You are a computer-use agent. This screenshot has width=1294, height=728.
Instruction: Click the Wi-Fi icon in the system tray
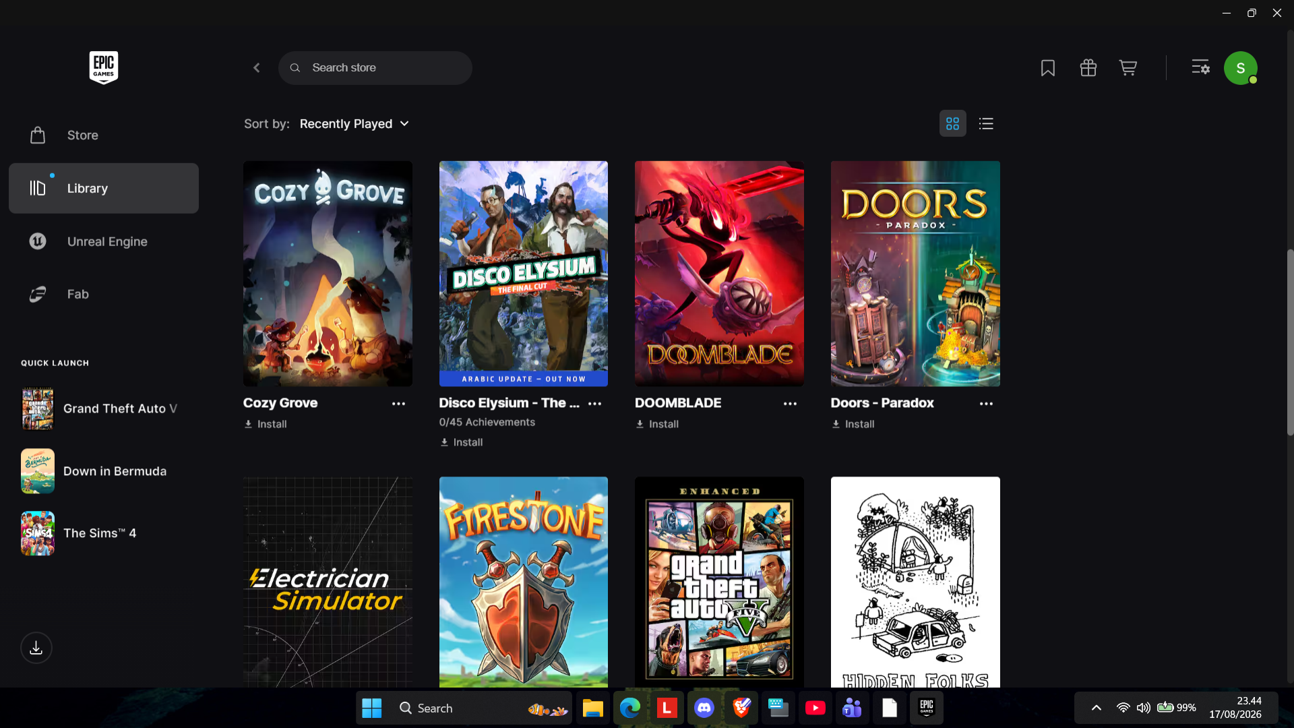(1123, 708)
